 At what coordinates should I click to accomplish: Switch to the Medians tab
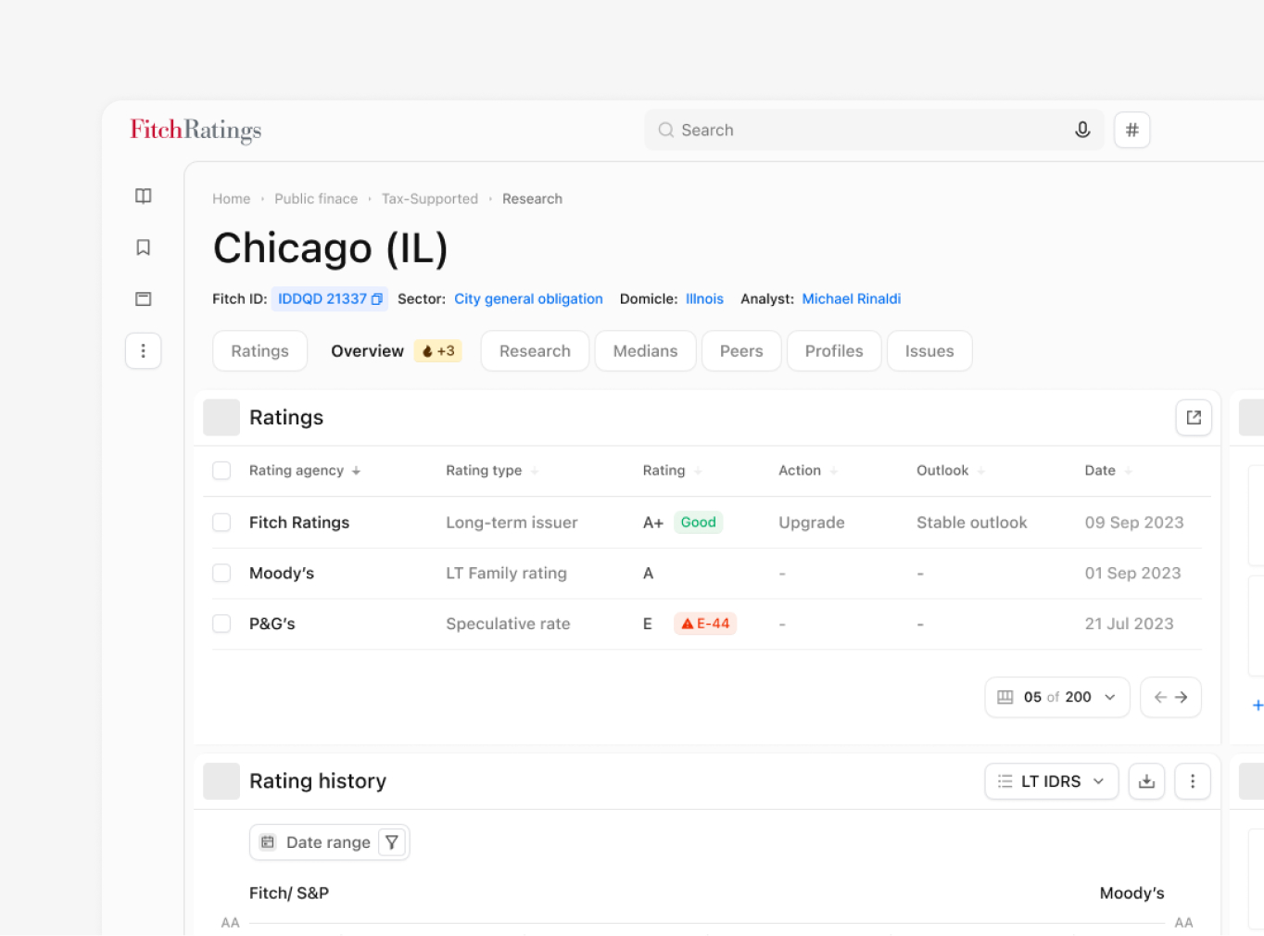pos(645,351)
